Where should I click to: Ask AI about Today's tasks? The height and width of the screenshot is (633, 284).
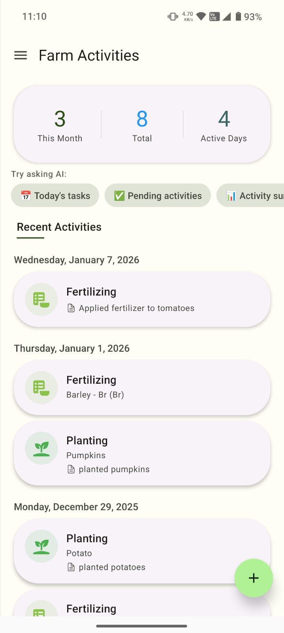55,195
